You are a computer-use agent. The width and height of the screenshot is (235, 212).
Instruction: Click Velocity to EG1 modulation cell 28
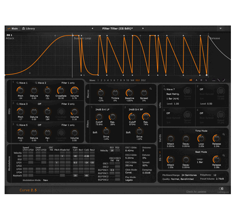[112, 150]
